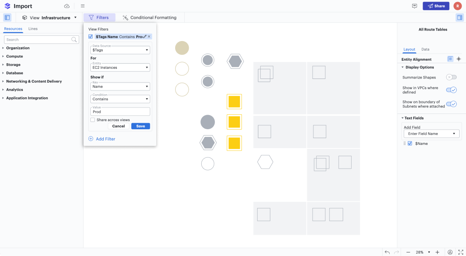Open the View Infrastructure dropdown

pyautogui.click(x=50, y=18)
